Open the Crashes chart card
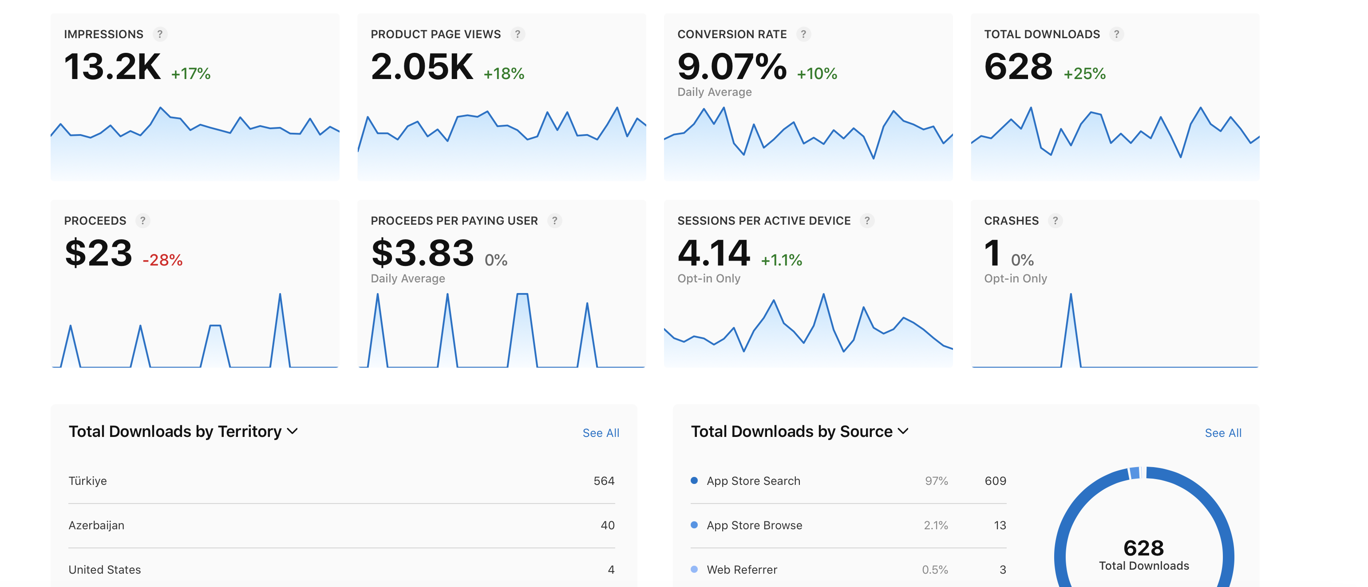This screenshot has height=587, width=1368. (1115, 284)
